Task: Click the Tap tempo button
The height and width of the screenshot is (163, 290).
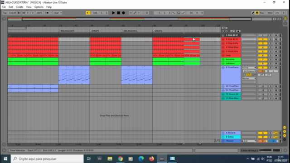Action: point(5,13)
